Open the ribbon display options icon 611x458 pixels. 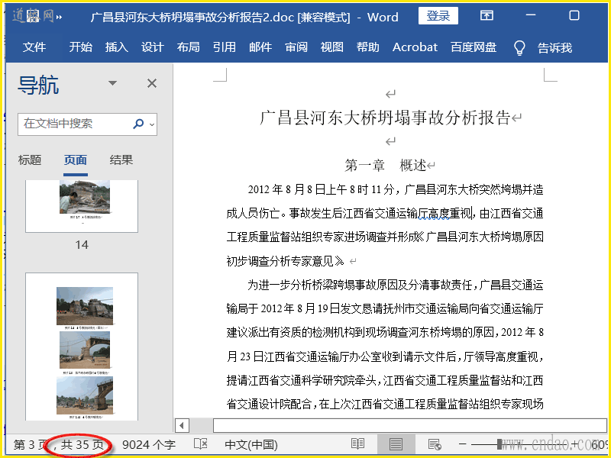click(x=487, y=16)
